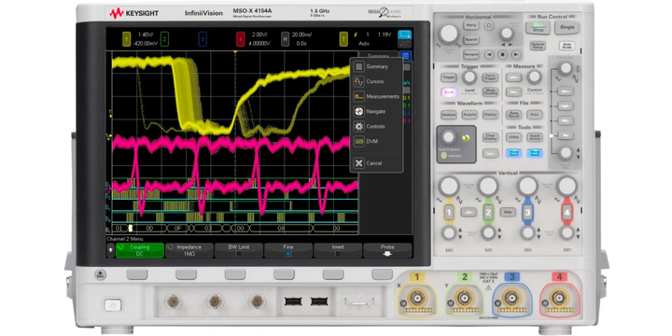Screen dimensions: 672x336
Task: Select Summary in the sidebar popup menu
Action: (376, 66)
